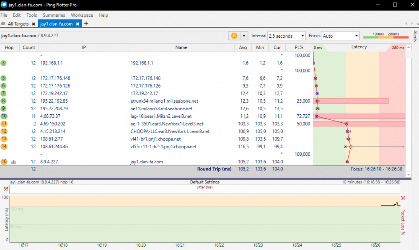This screenshot has height=250, width=419.
Task: Click the 280 ms latency scale label
Action: coord(398,48)
